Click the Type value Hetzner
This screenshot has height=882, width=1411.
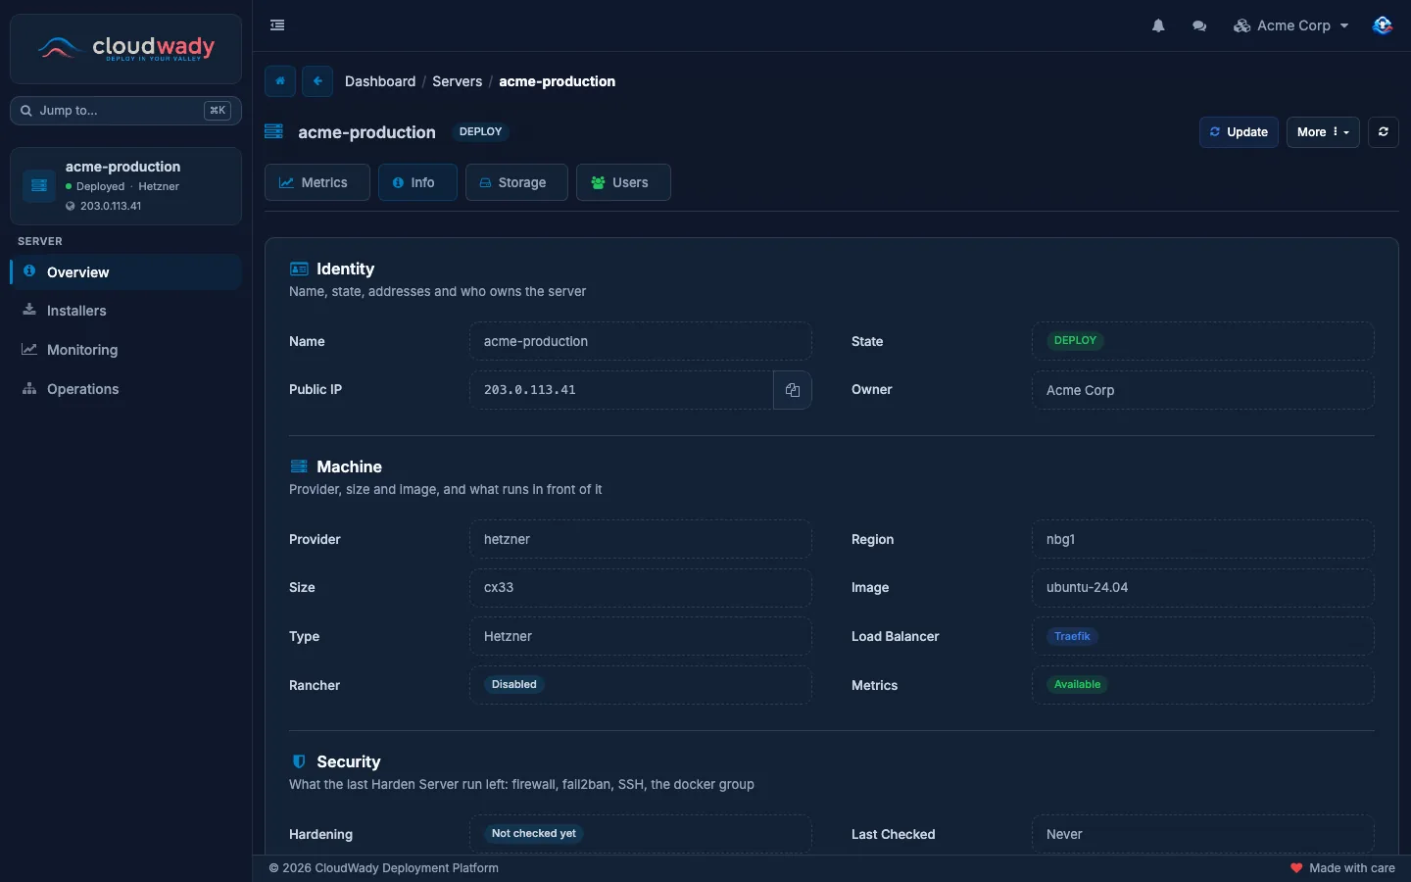[641, 636]
